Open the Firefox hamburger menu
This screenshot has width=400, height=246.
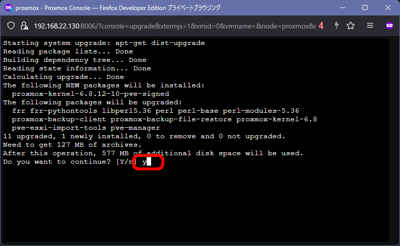tap(370, 25)
